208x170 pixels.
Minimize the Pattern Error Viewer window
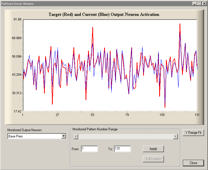[194, 4]
